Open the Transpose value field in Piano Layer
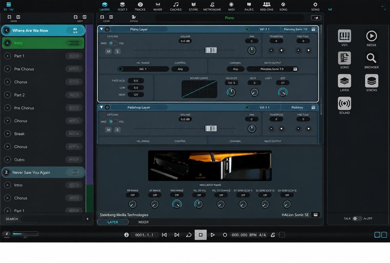The image size is (390, 263). pyautogui.click(x=276, y=41)
